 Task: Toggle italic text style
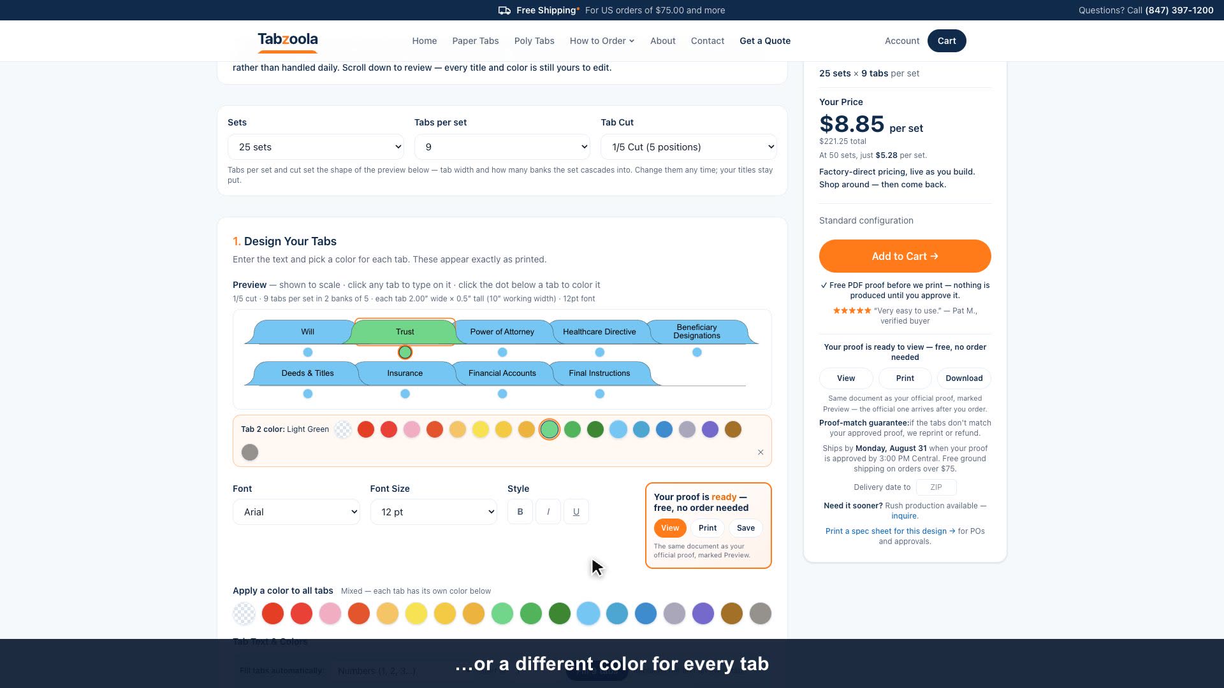pyautogui.click(x=548, y=512)
